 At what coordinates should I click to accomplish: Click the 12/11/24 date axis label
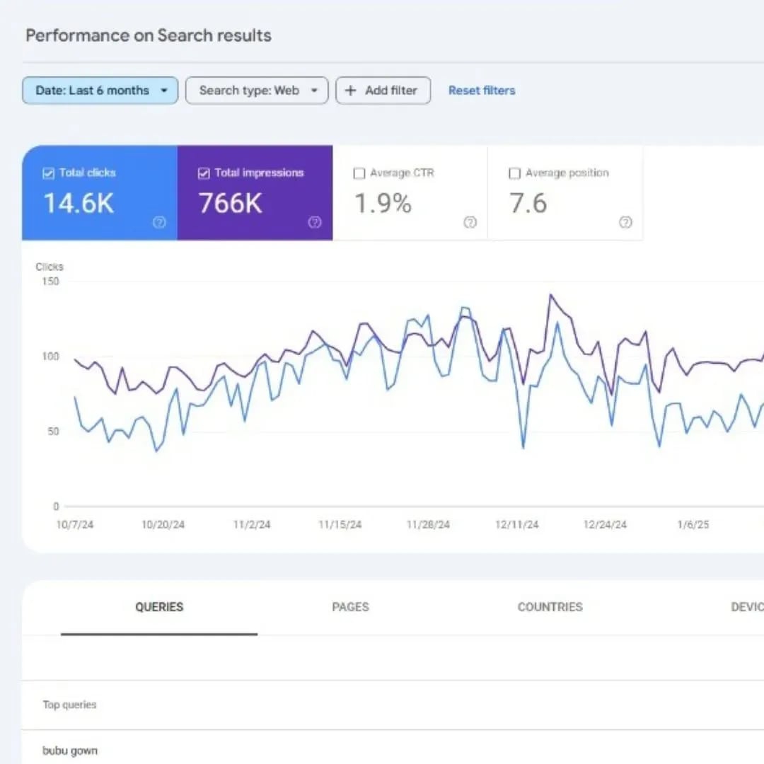click(x=516, y=524)
